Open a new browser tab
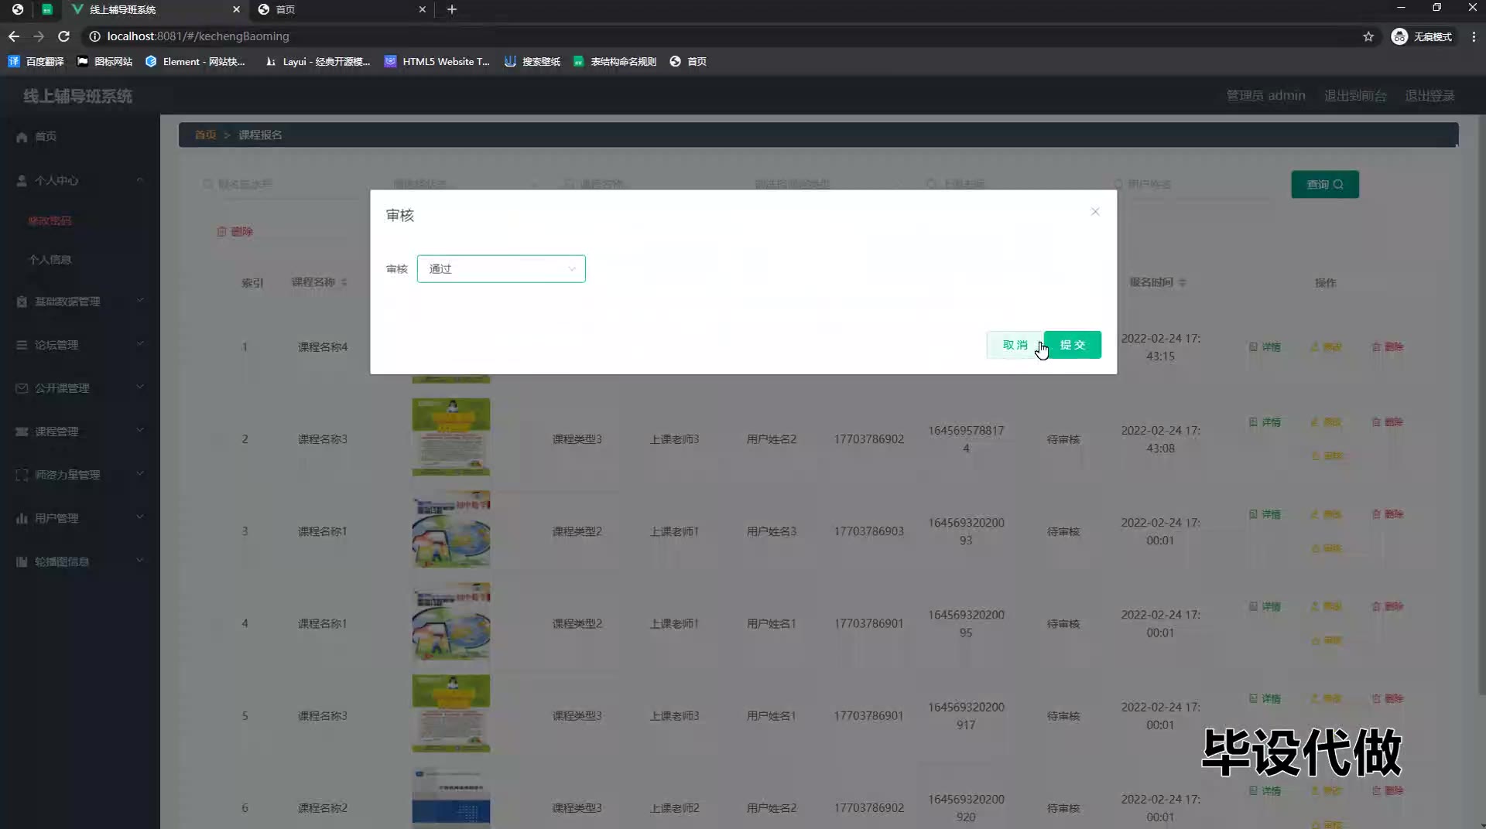 tap(452, 9)
